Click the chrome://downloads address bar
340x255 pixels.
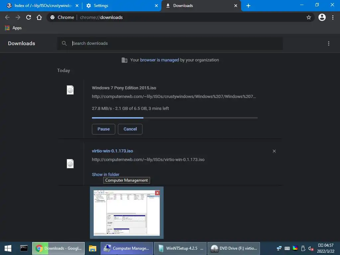180,17
